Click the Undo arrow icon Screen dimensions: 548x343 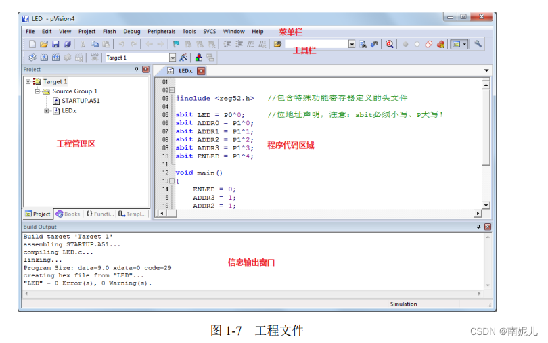point(122,44)
